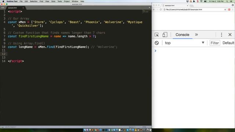Open the Sublime Text application menu
The height and width of the screenshot is (132, 235).
click(12, 1)
